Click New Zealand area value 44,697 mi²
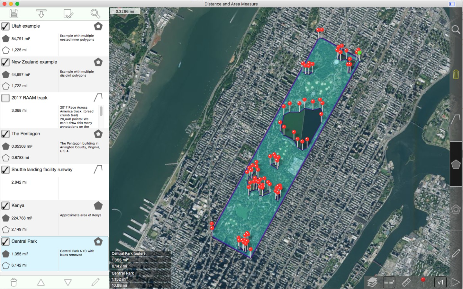The width and height of the screenshot is (463, 289). pyautogui.click(x=21, y=74)
